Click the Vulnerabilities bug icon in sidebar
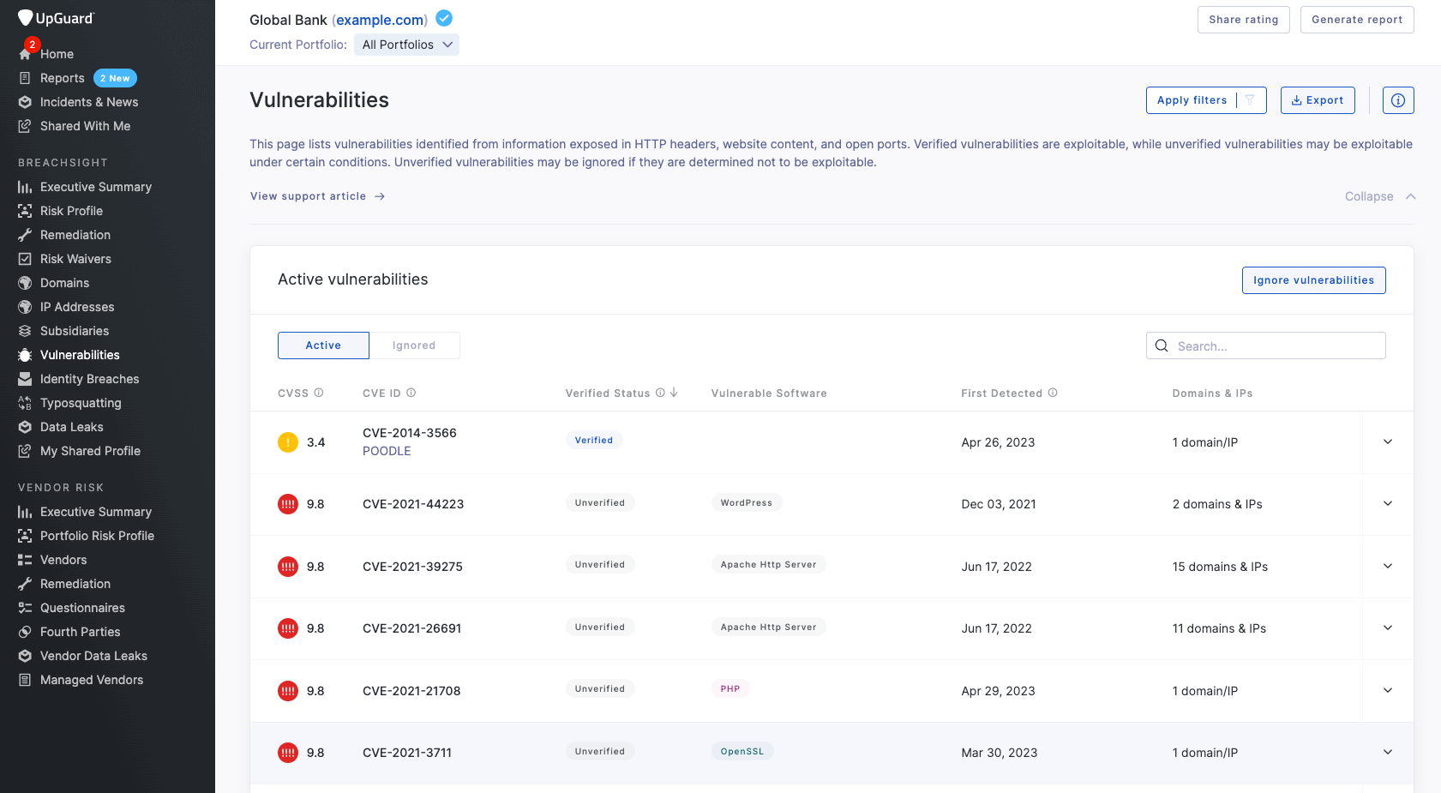This screenshot has height=793, width=1441. [x=25, y=355]
